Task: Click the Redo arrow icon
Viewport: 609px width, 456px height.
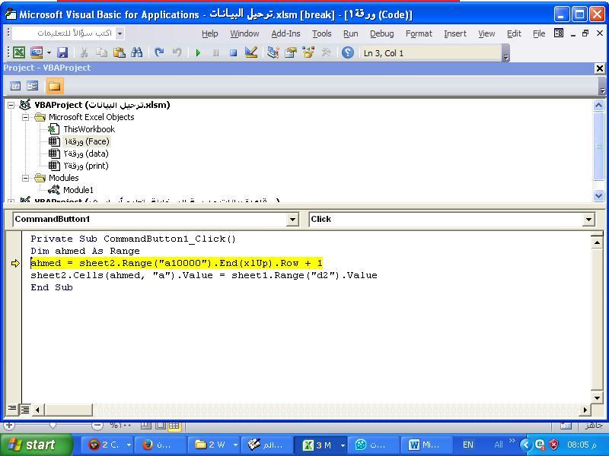Action: (x=177, y=52)
